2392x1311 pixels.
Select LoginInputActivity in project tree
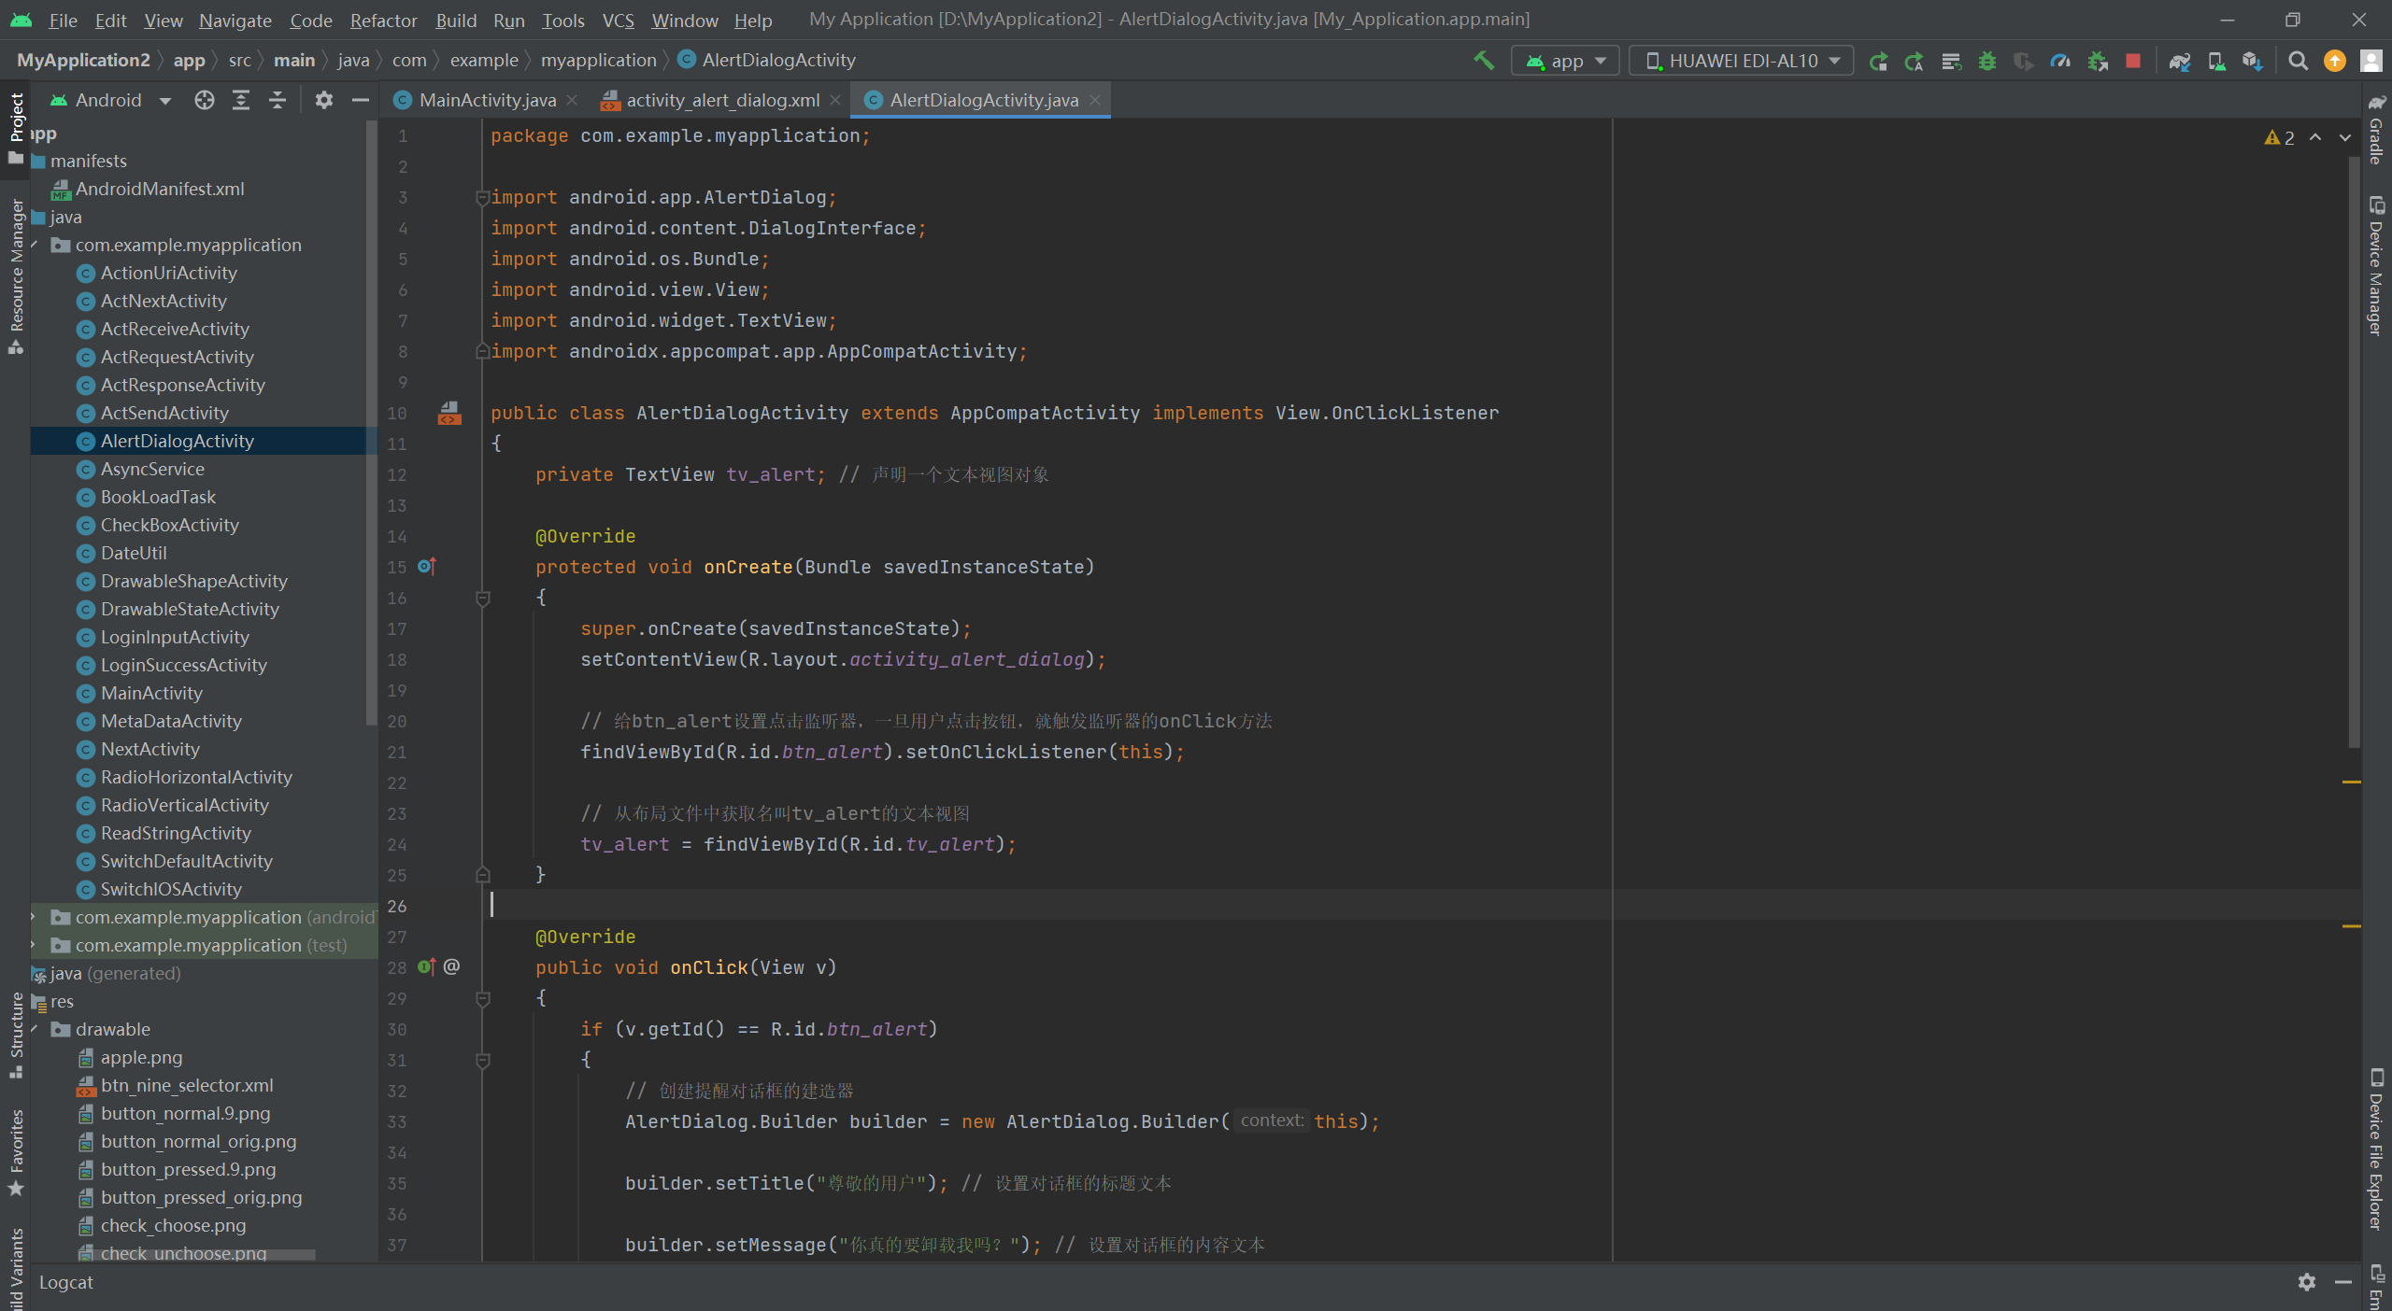tap(175, 637)
